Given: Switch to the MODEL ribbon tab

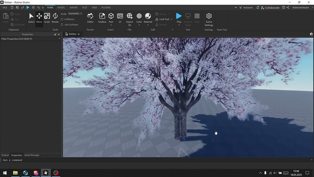Looking at the screenshot, I should (61, 7).
